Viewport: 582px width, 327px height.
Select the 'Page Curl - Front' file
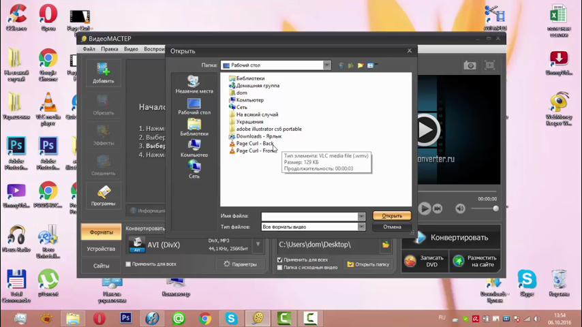(x=252, y=151)
